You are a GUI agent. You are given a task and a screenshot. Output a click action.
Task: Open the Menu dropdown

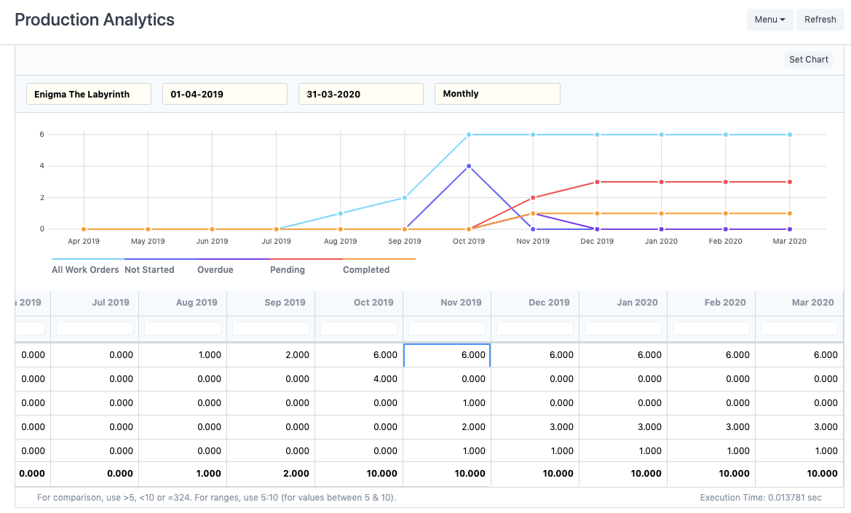tap(769, 20)
